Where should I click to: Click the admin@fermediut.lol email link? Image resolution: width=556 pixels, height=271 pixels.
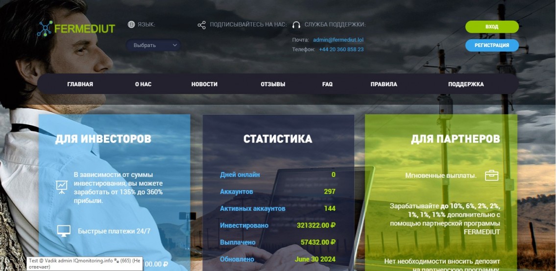click(338, 40)
